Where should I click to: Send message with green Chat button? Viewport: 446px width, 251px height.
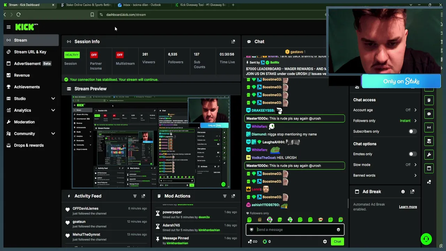(337, 242)
